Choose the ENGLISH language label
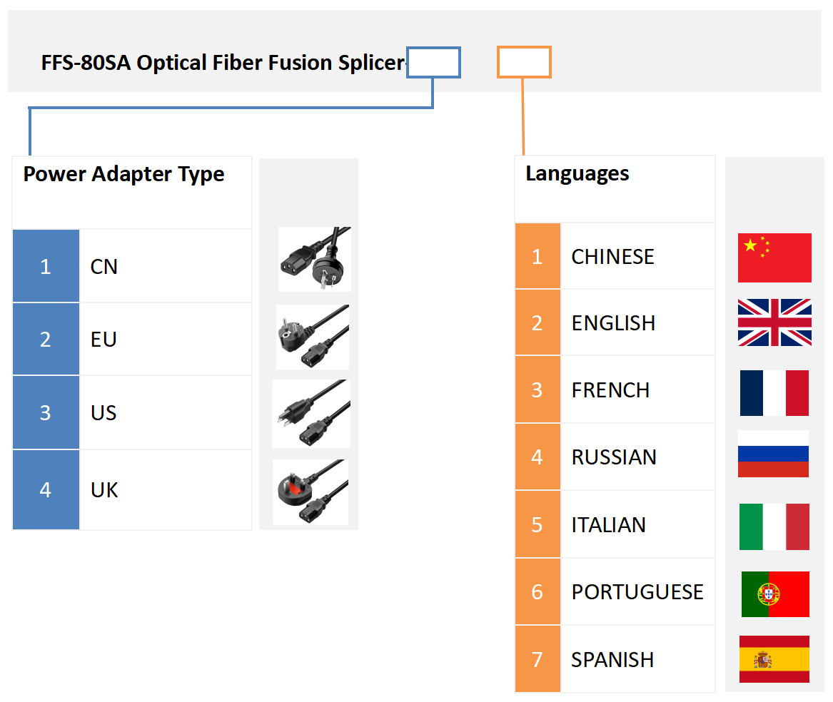Image resolution: width=833 pixels, height=702 pixels. tap(613, 323)
